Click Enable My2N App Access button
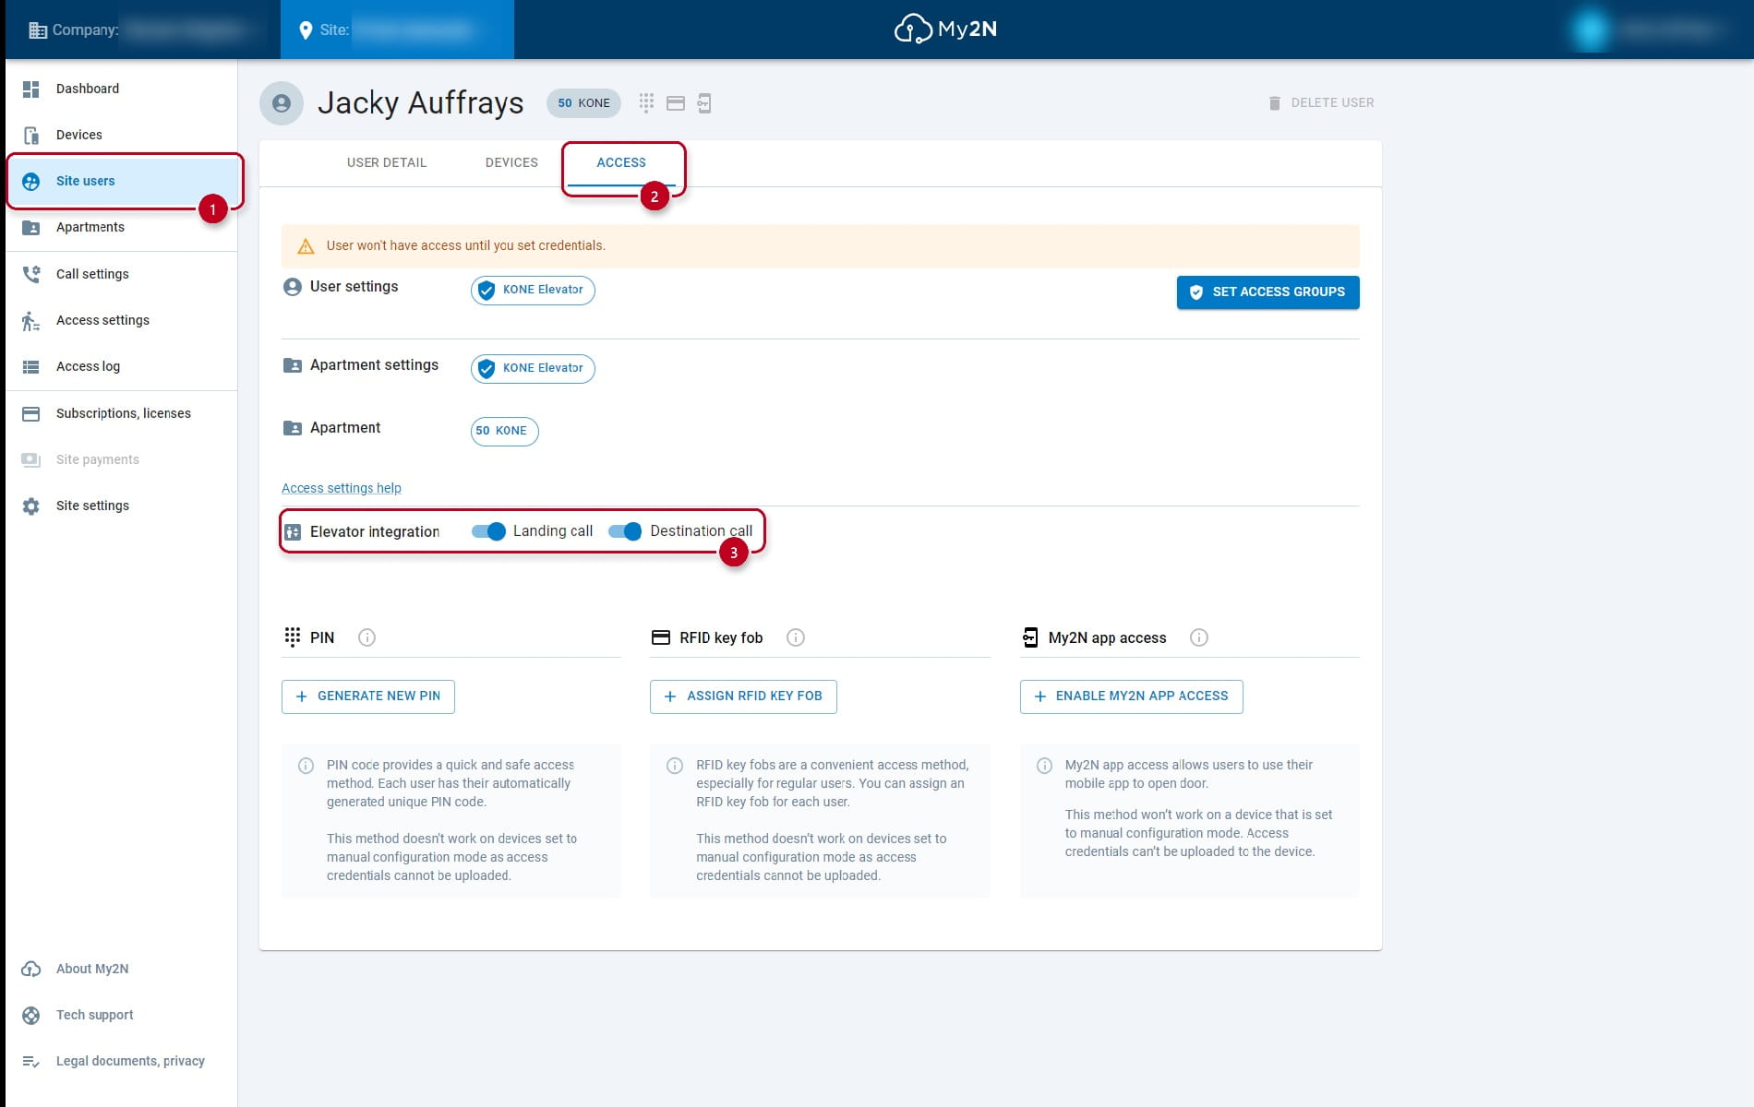Screen dimensions: 1754x1107 [x=1131, y=696]
